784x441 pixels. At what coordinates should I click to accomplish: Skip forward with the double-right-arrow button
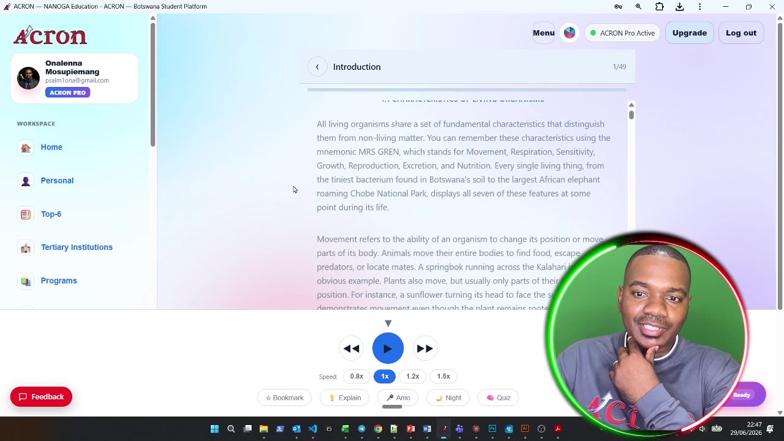[x=424, y=349]
